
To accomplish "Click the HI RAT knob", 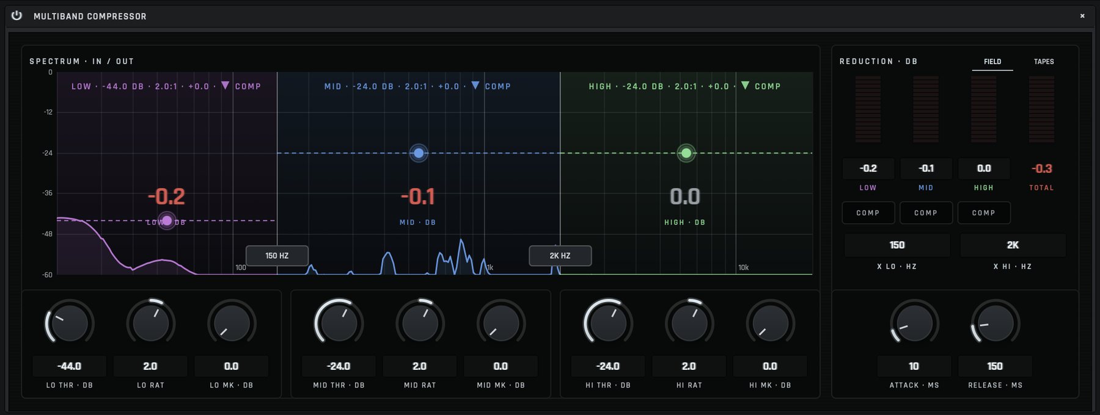I will (689, 323).
